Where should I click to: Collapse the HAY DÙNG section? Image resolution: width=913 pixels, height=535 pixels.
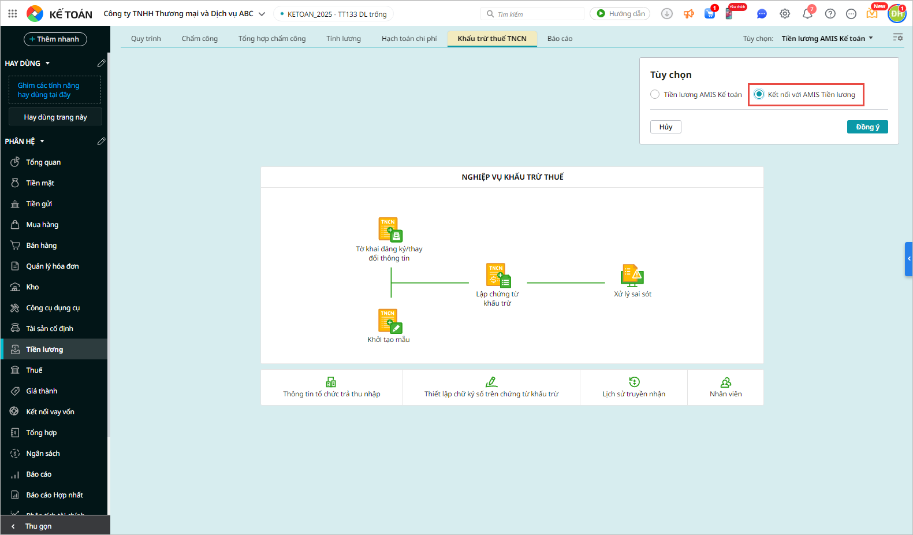(47, 64)
